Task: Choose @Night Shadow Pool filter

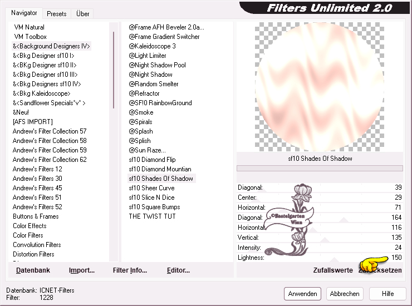Action: (157, 65)
